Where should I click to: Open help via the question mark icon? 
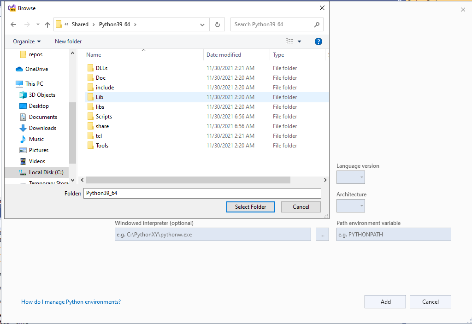pos(318,41)
